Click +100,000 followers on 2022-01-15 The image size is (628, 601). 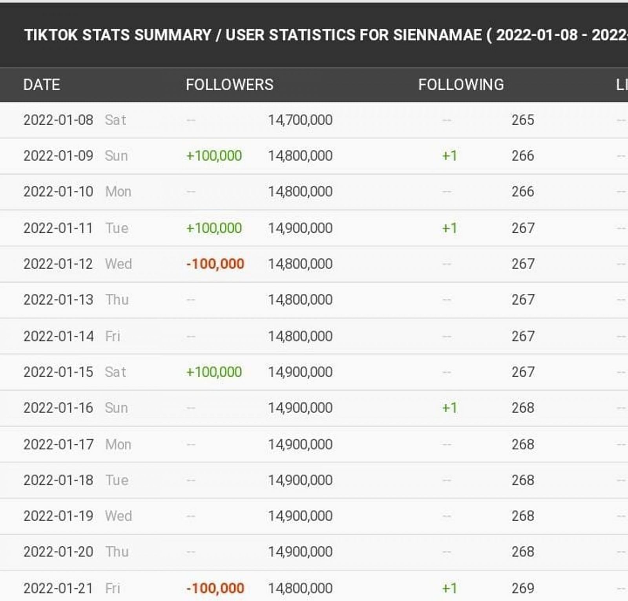tap(214, 372)
